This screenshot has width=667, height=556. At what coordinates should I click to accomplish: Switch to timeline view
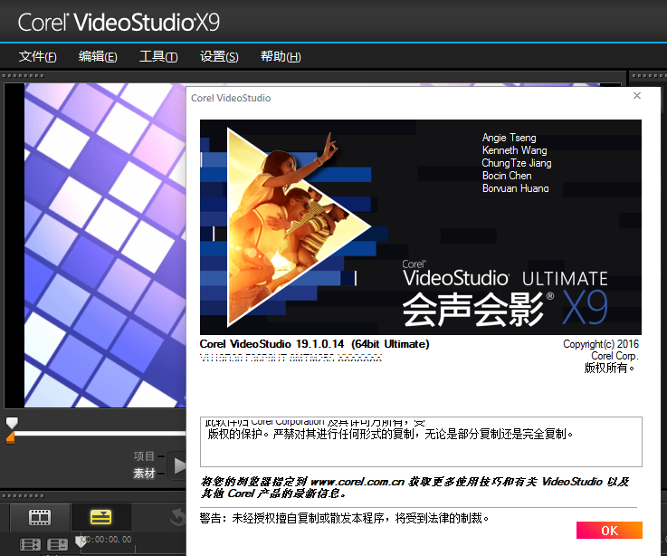[x=100, y=517]
